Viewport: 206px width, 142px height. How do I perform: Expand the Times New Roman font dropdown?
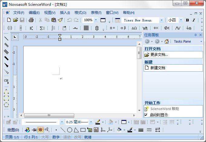pyautogui.click(x=161, y=20)
